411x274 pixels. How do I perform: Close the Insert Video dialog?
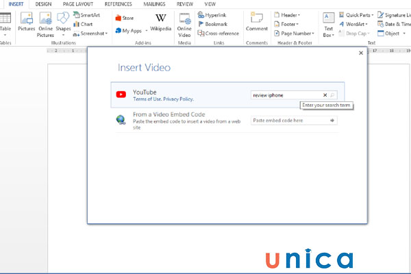click(361, 53)
